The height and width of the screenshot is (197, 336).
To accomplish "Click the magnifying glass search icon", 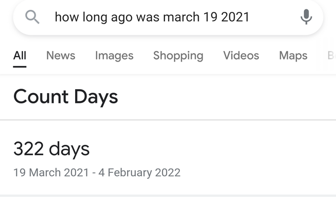I will 32,17.
